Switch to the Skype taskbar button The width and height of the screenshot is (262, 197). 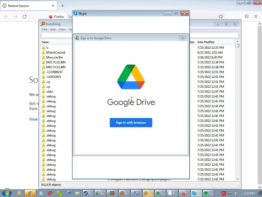pyautogui.click(x=196, y=193)
